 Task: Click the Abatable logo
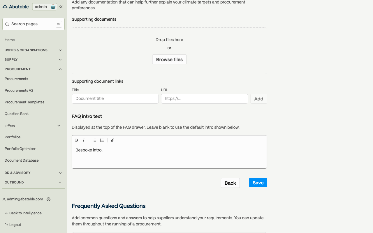tap(16, 7)
